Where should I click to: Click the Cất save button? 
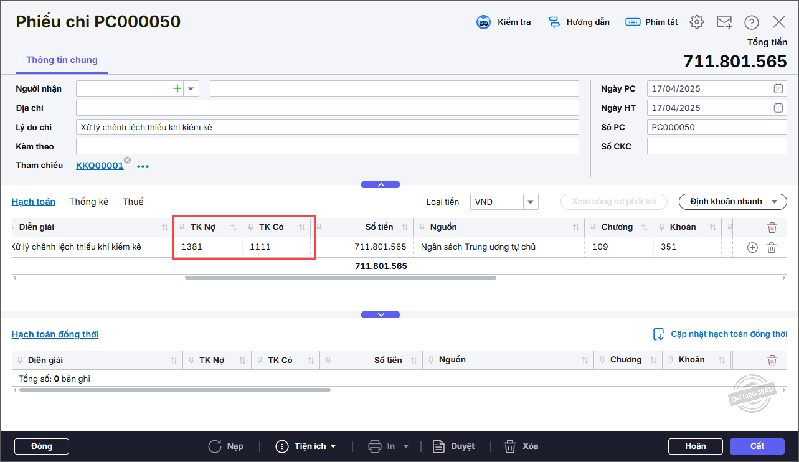(x=757, y=446)
